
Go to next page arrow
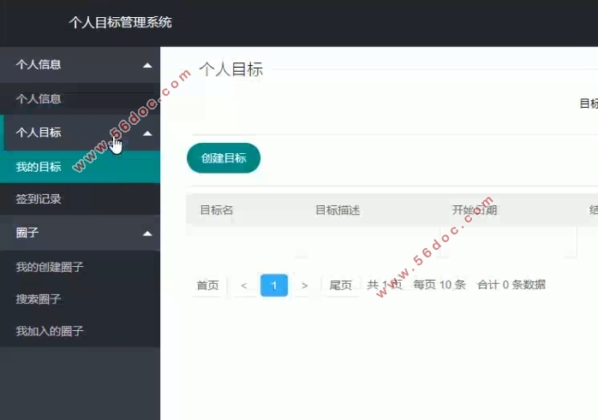point(304,285)
